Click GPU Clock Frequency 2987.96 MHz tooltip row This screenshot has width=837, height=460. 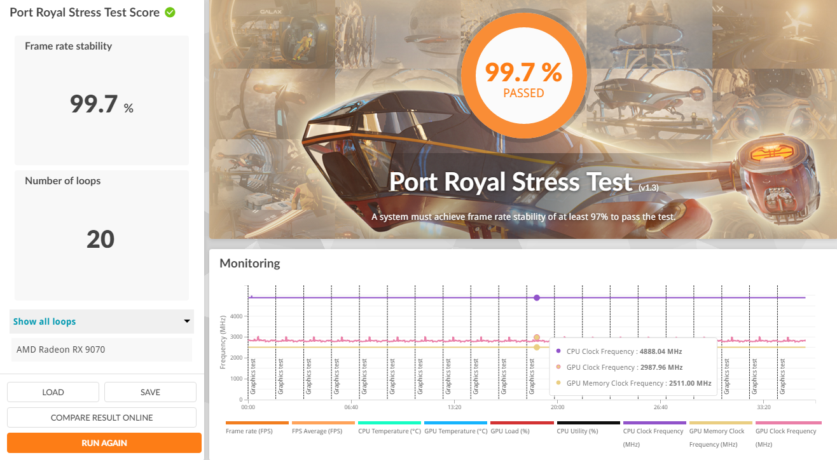point(619,367)
